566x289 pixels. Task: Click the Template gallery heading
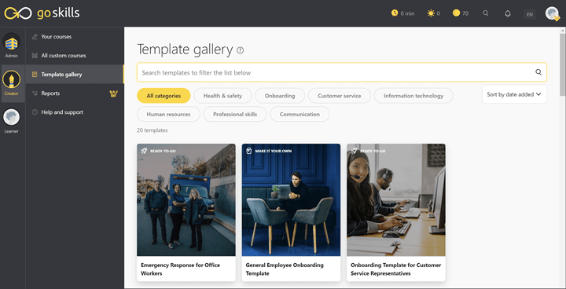185,49
